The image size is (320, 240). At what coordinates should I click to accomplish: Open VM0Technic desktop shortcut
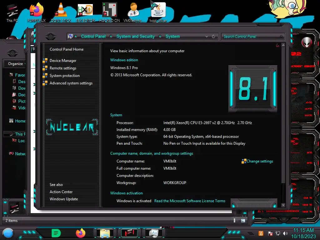(x=134, y=12)
